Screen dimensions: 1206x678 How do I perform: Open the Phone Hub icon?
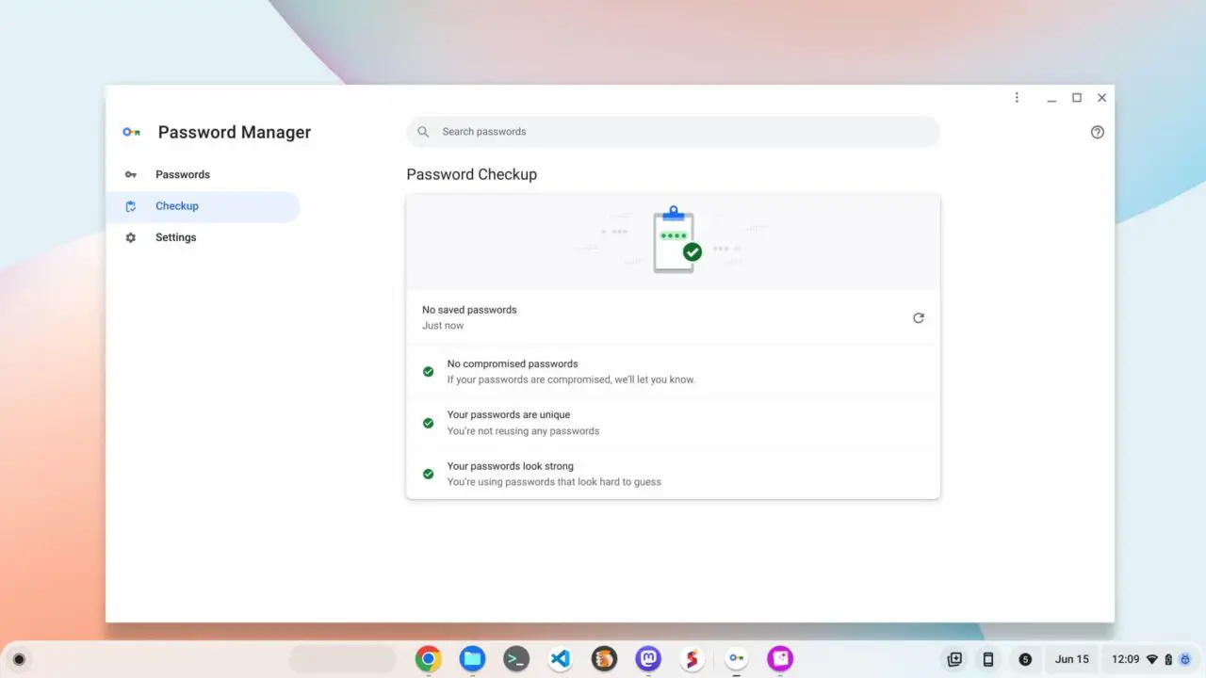click(x=988, y=659)
